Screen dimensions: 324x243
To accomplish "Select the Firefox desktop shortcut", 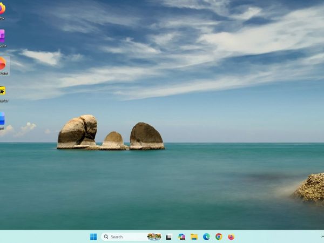I will 2,11.
